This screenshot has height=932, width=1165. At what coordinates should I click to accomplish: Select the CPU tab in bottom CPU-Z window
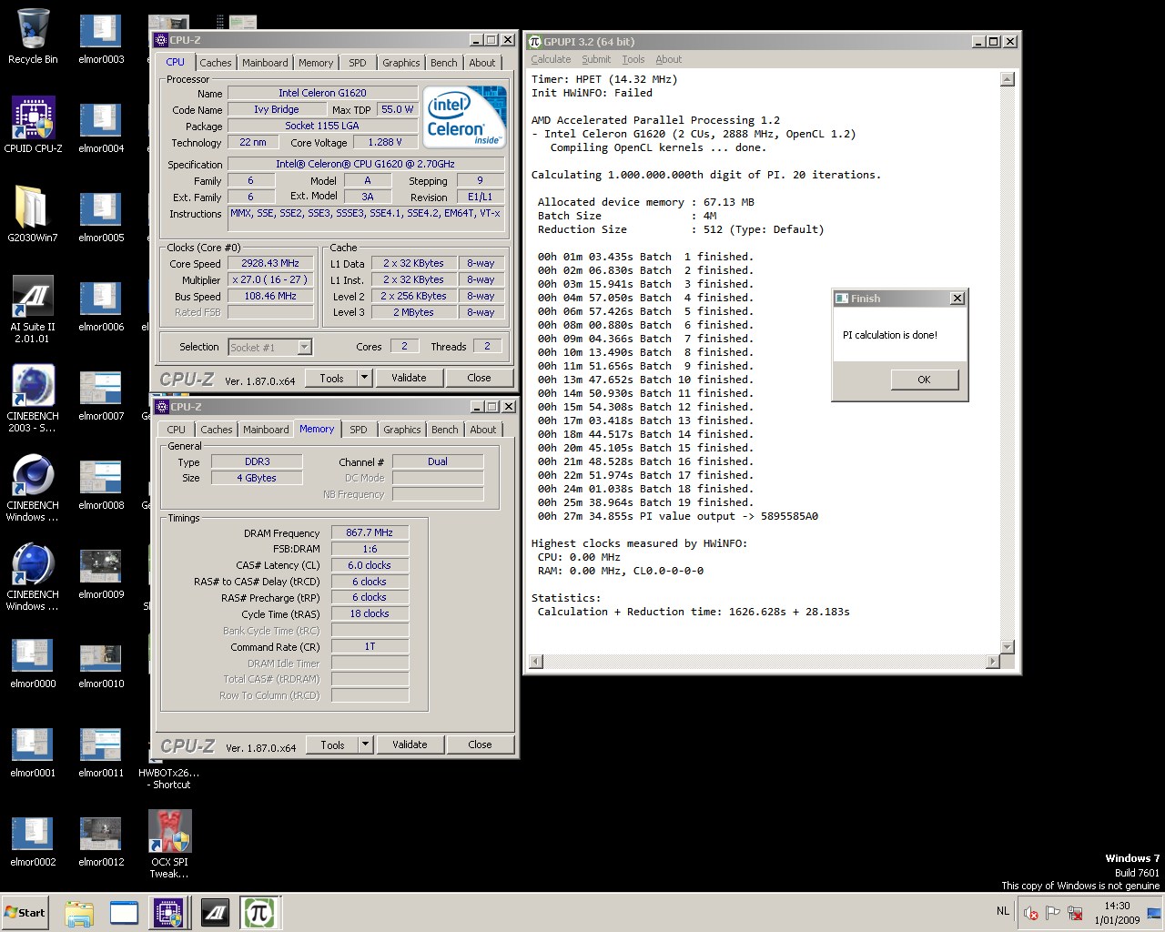(x=177, y=430)
